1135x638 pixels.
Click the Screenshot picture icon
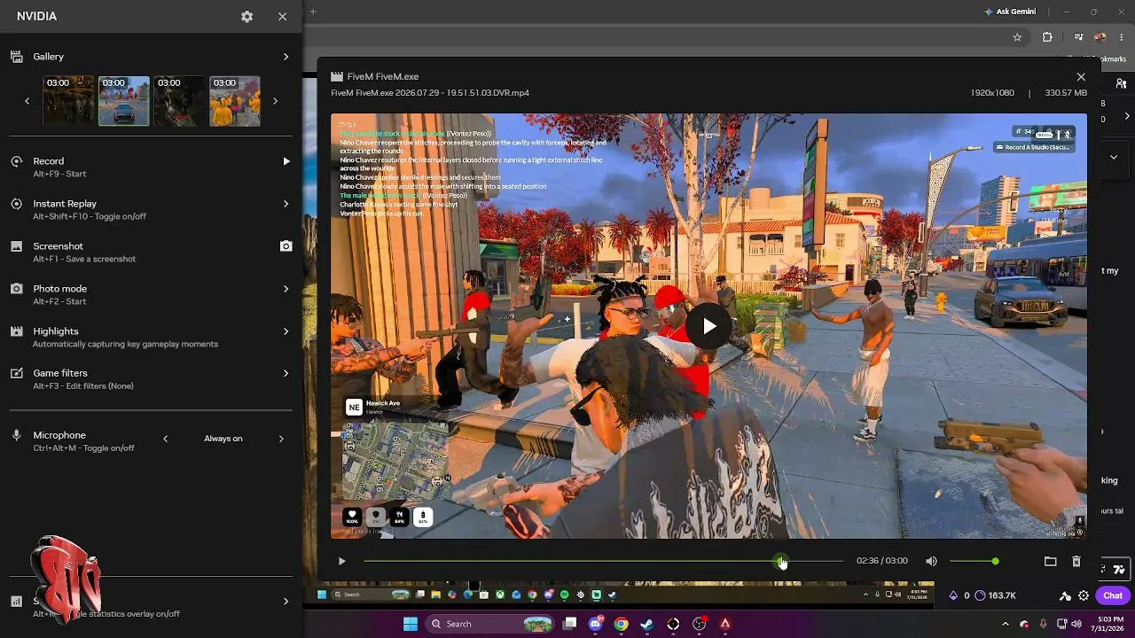click(x=17, y=246)
